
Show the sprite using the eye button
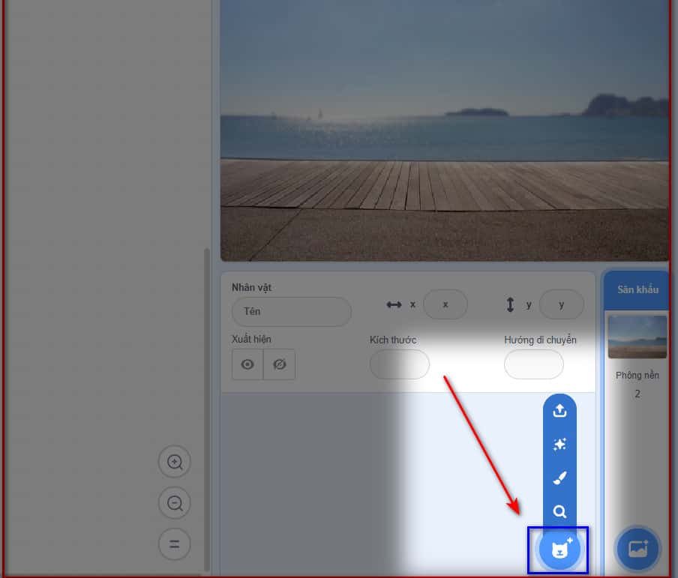(247, 364)
